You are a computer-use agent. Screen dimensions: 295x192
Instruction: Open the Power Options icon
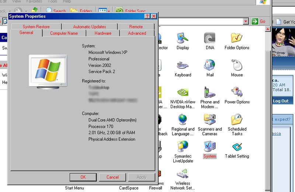(x=237, y=96)
